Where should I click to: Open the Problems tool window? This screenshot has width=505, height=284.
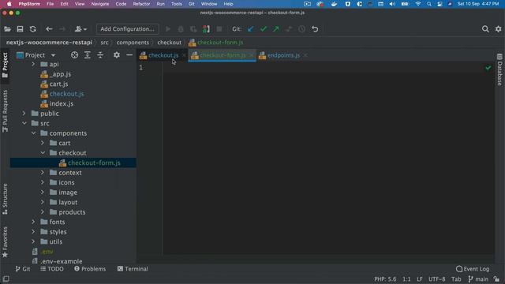pos(90,269)
